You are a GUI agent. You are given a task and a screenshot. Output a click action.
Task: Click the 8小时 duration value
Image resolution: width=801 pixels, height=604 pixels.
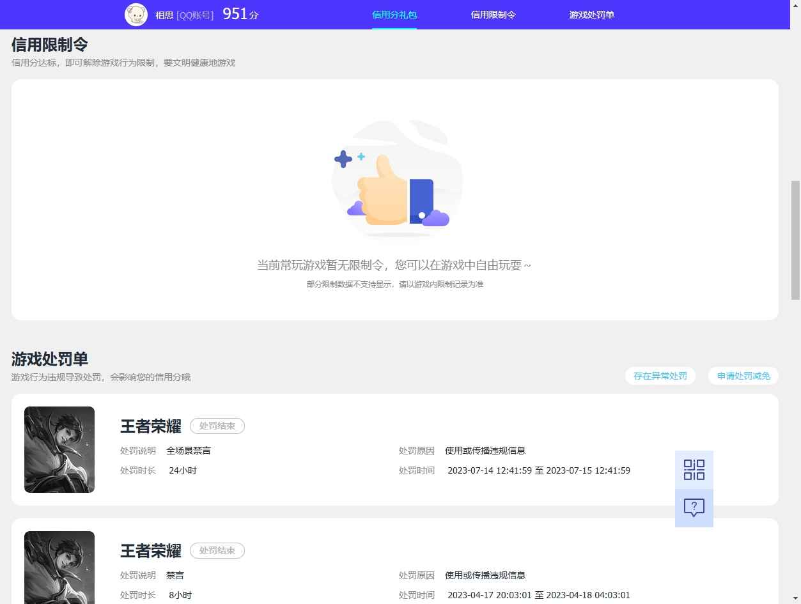[180, 595]
